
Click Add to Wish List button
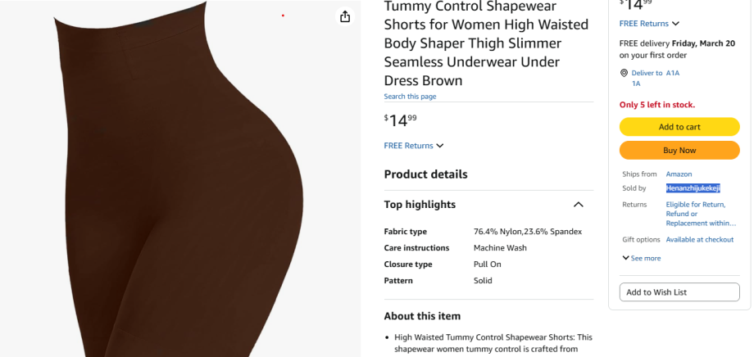click(679, 292)
